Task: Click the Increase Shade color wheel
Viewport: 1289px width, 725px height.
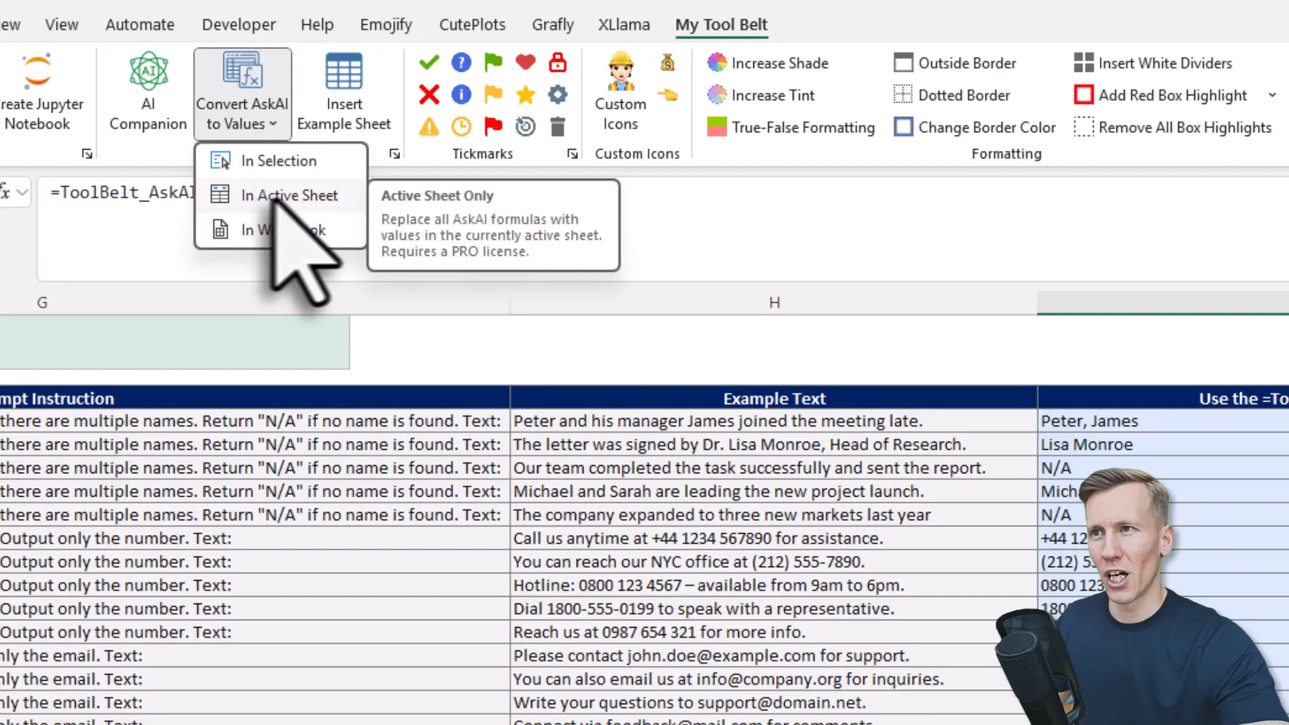Action: 717,63
